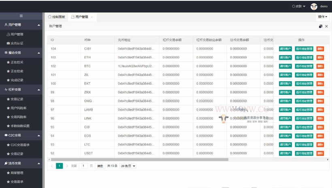
Task: Click the page number input field
Action: [x=83, y=166]
